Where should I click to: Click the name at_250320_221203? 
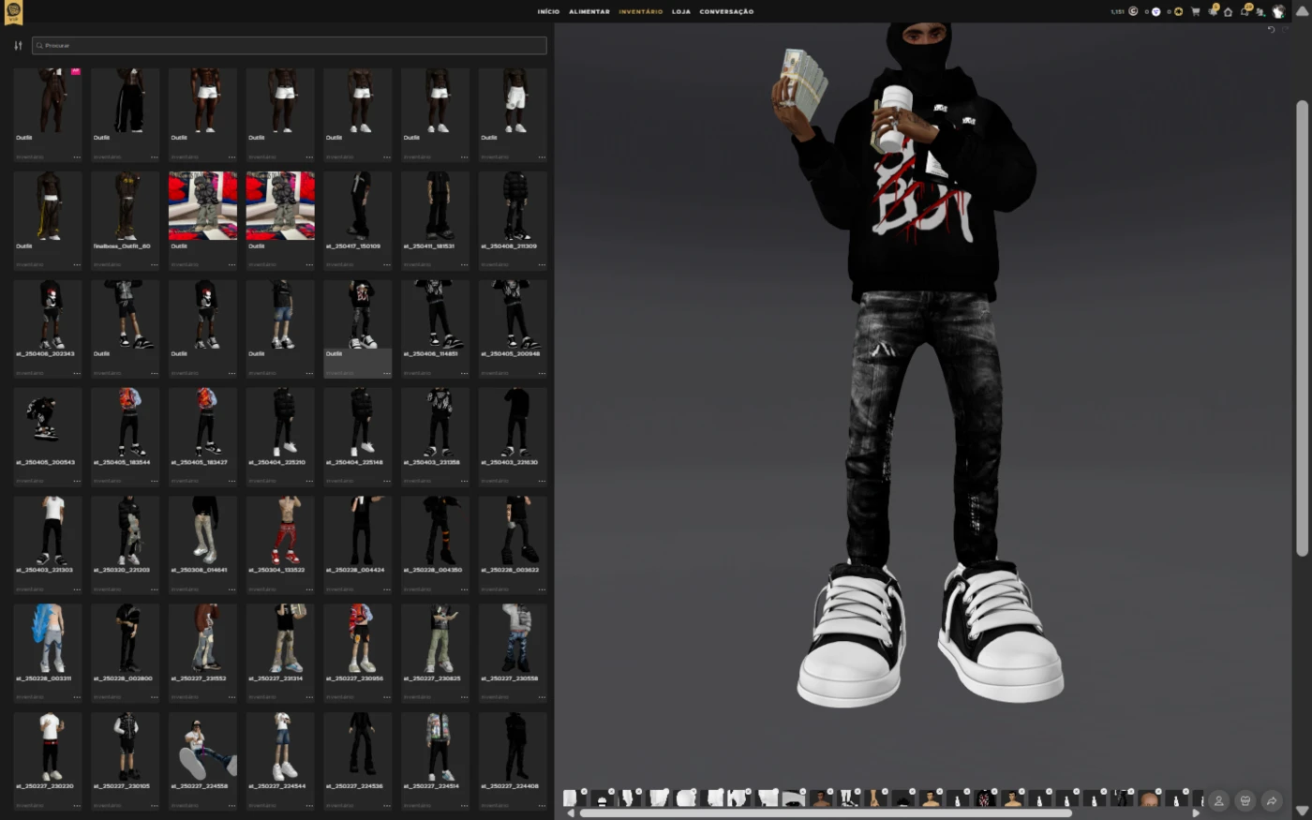[x=121, y=570]
